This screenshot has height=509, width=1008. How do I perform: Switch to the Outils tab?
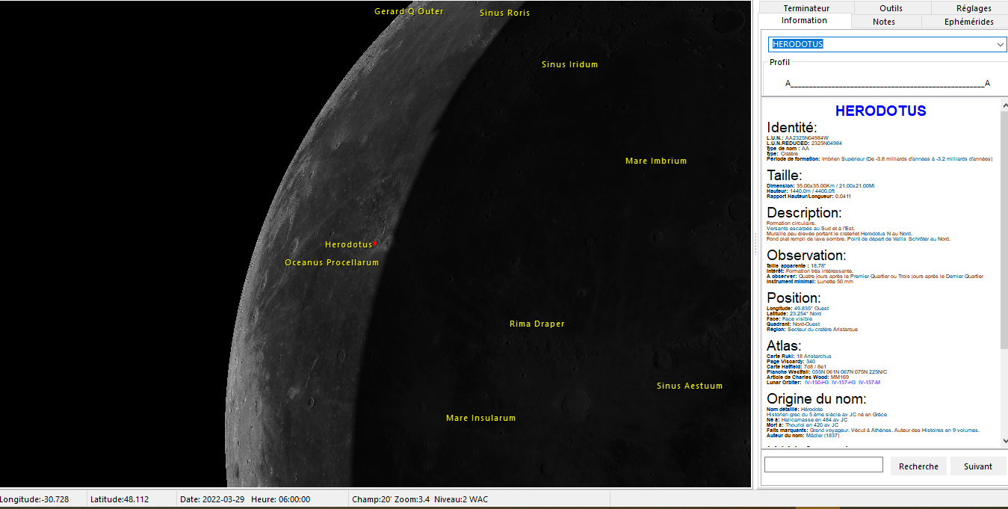(x=891, y=8)
